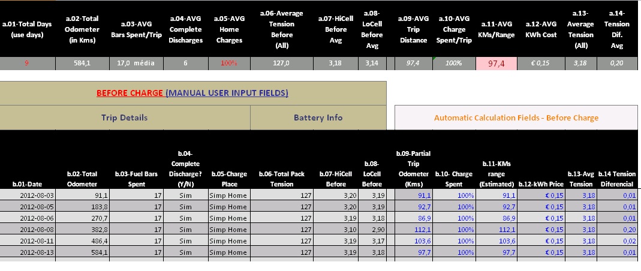Click Automatic Calculation Fields - Before Charge header
This screenshot has width=641, height=271.
click(x=516, y=118)
